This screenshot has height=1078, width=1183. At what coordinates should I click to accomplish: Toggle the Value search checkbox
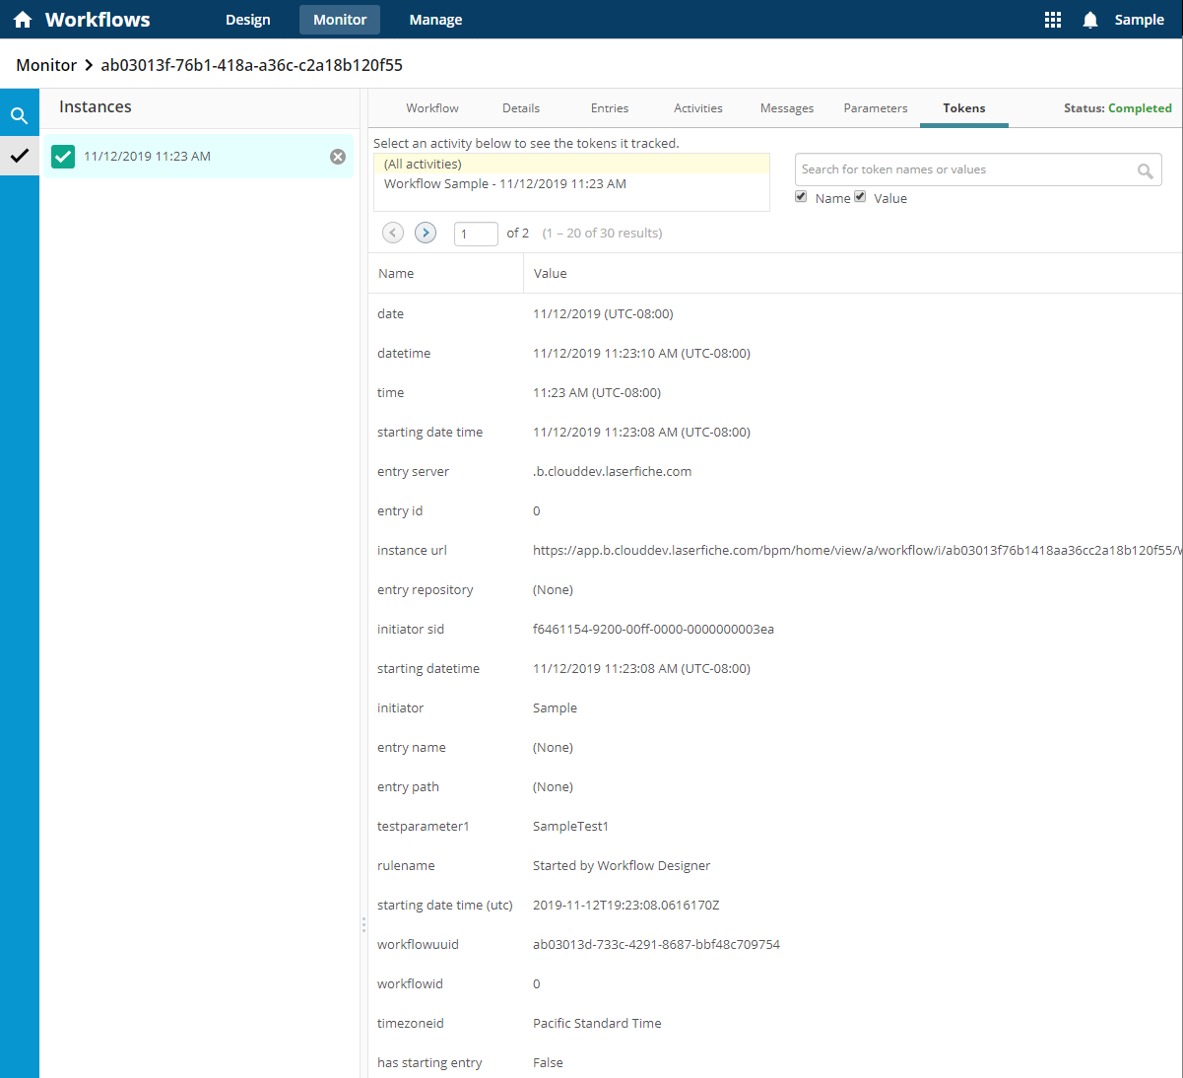(860, 197)
